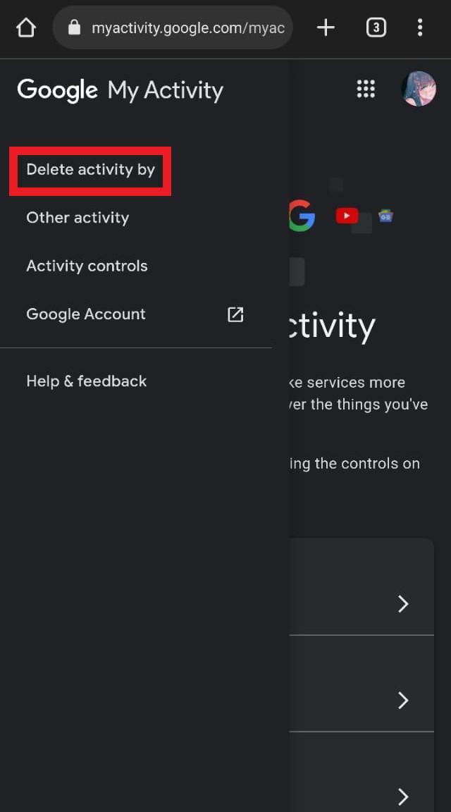Click the Google My Activity logo
The height and width of the screenshot is (812, 451).
tap(120, 90)
